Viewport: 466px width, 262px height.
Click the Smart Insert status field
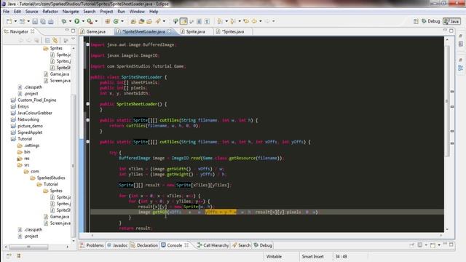coord(312,256)
